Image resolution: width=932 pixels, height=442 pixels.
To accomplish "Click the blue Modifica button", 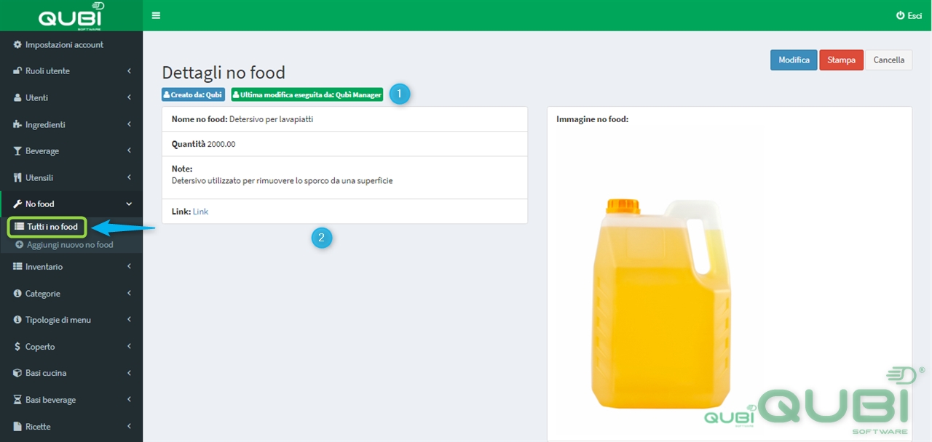I will 794,60.
